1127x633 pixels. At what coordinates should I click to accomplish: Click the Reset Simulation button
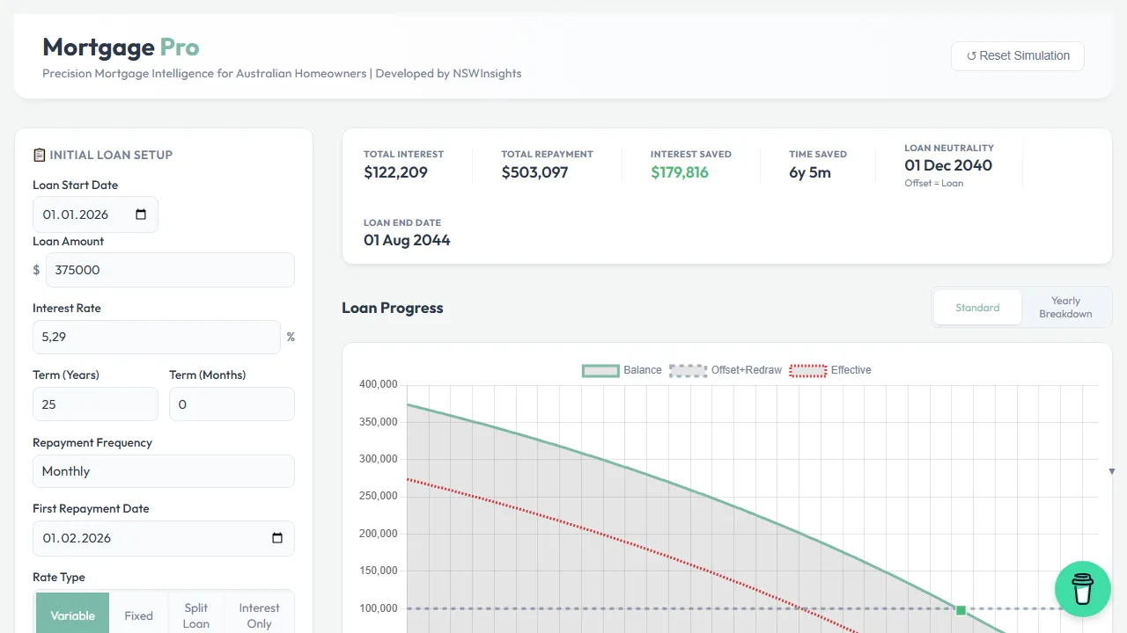point(1018,55)
